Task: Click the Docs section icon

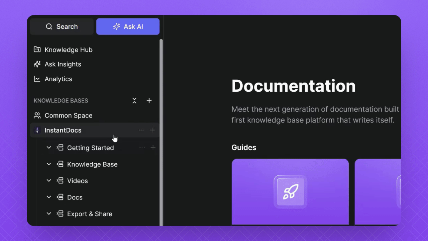Action: coord(60,197)
